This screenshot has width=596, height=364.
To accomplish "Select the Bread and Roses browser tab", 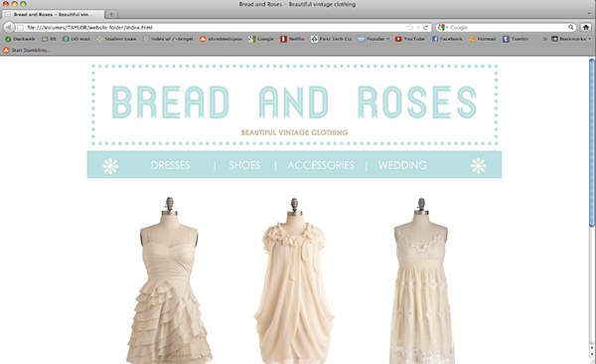I will point(54,15).
